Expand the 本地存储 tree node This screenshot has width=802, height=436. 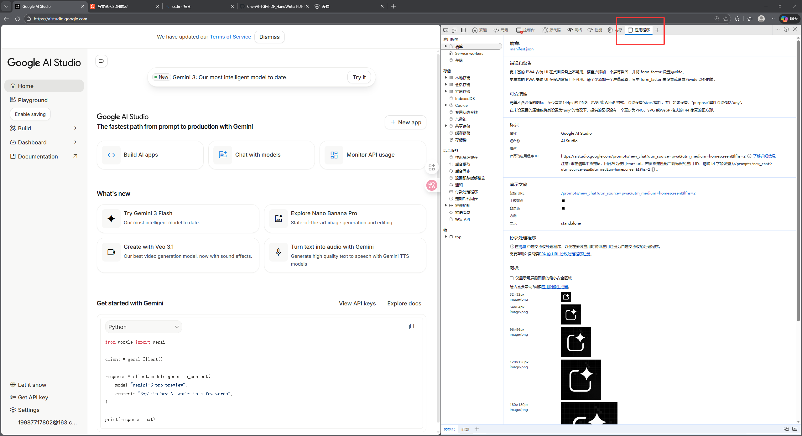coord(446,78)
